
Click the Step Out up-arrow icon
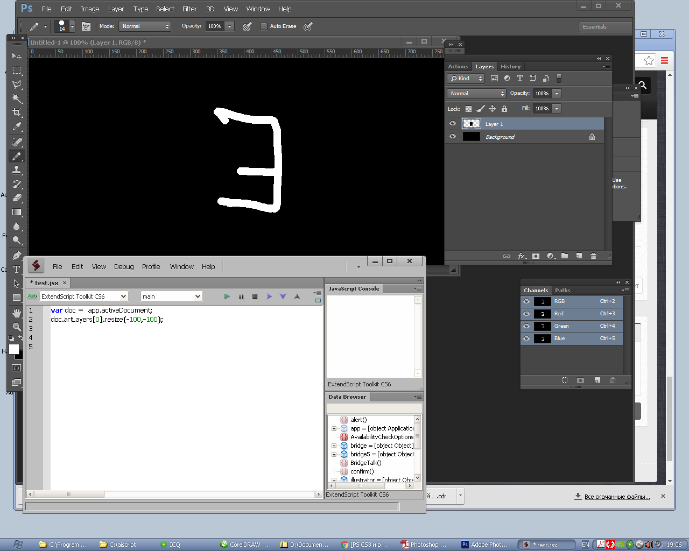297,296
